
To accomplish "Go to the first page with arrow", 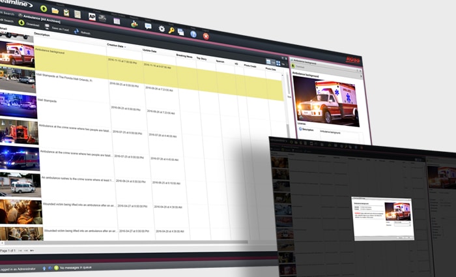I will click(x=20, y=250).
